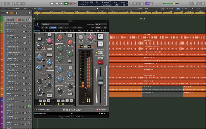
Task: Go to previous preset with left arrow
Action: point(43,28)
